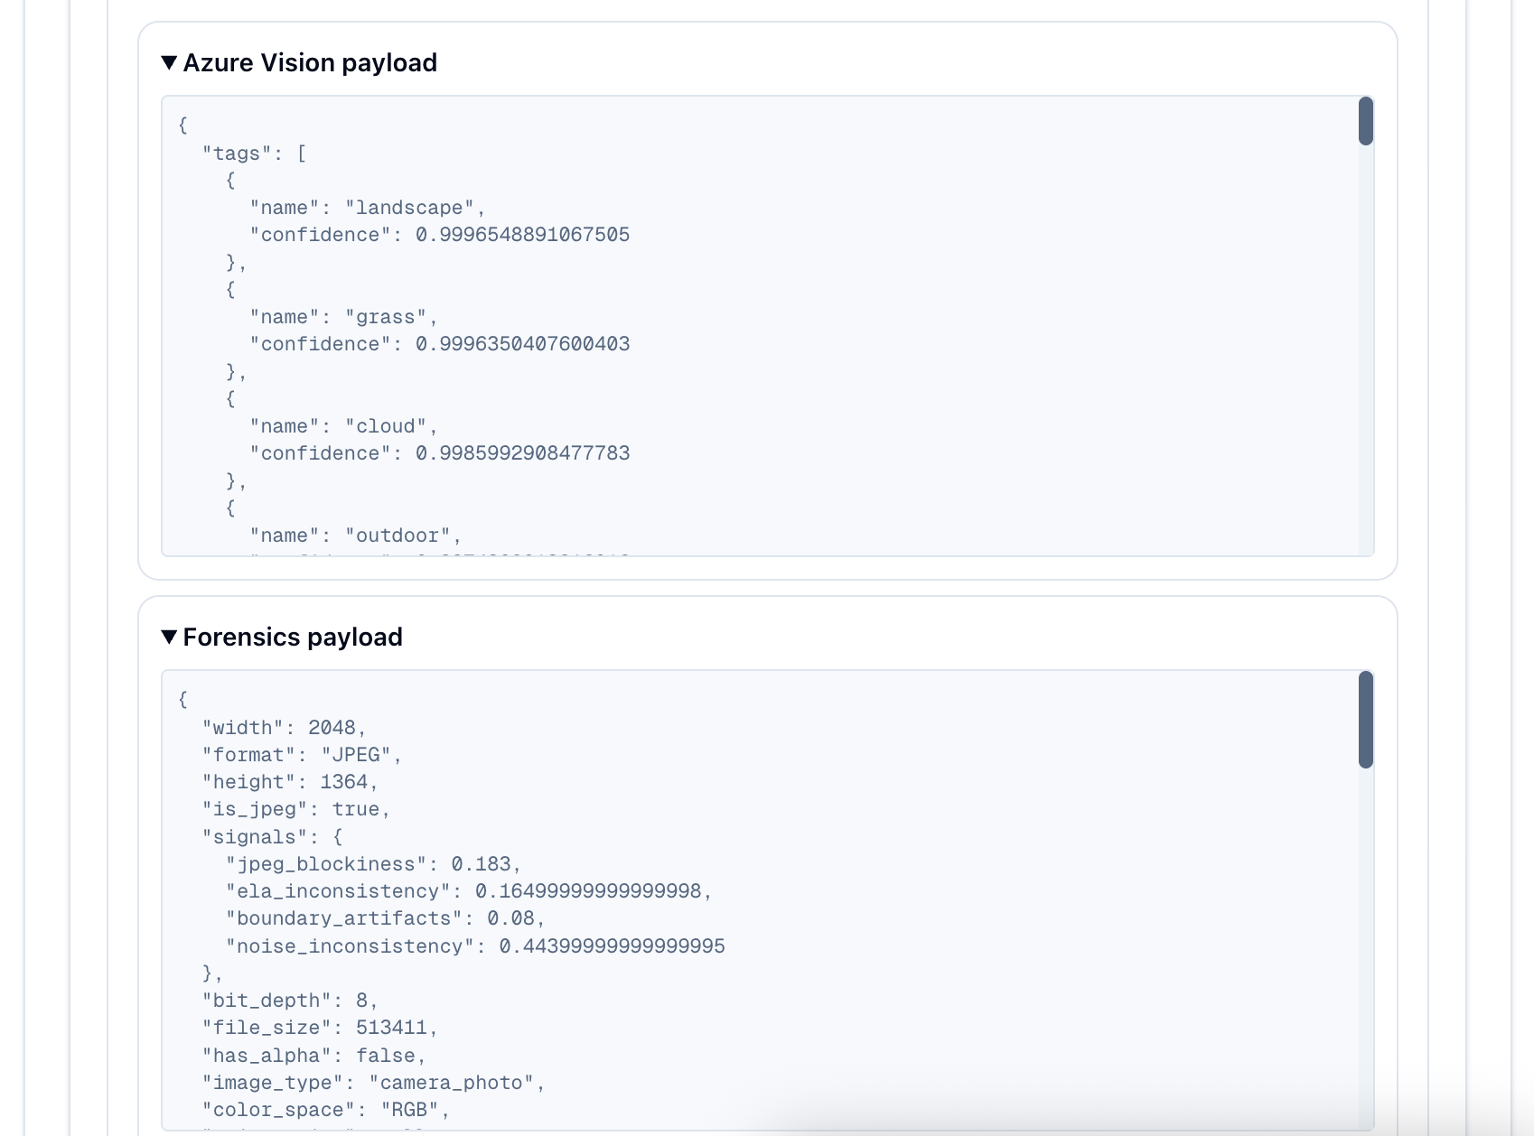
Task: Click the noise_inconsistency value line
Action: click(x=475, y=946)
